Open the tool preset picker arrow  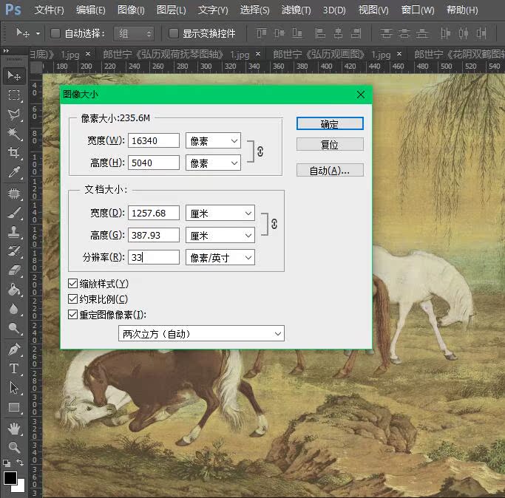[x=38, y=33]
